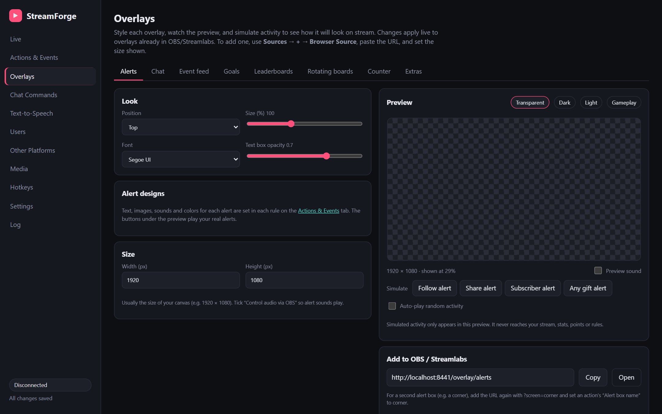
Task: Click the Disconnected status pill
Action: [50, 385]
